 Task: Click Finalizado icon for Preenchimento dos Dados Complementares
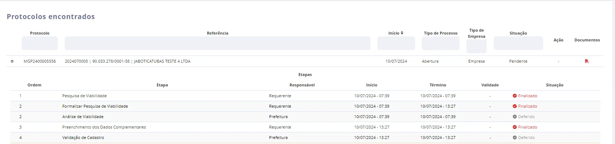(x=514, y=127)
